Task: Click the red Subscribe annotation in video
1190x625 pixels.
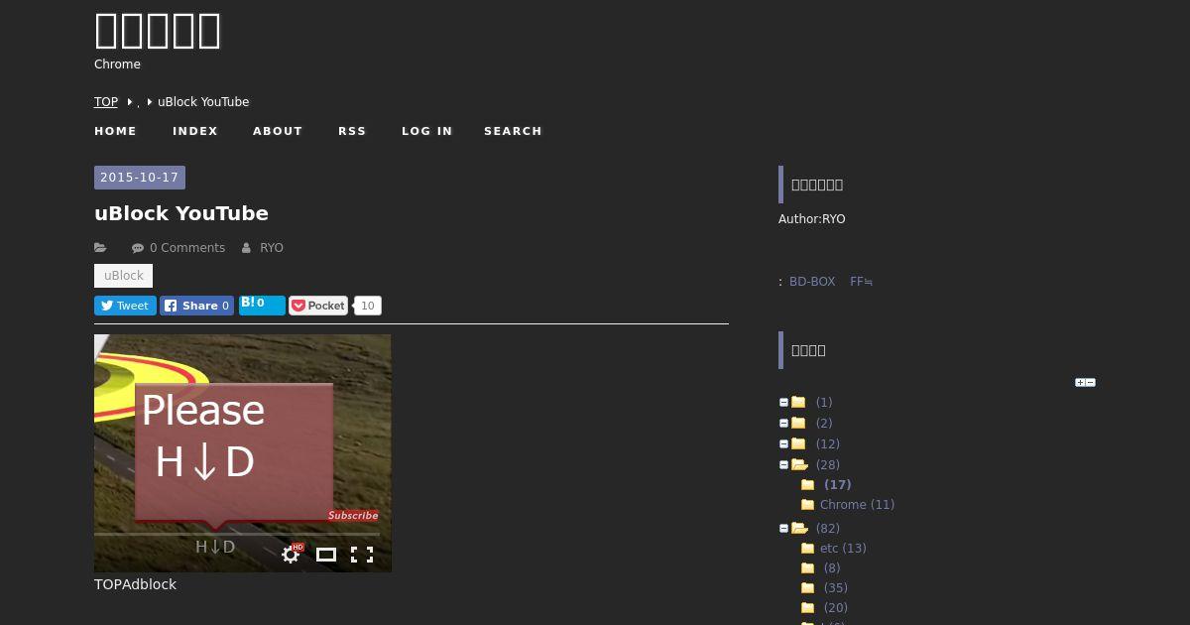Action: click(x=353, y=516)
